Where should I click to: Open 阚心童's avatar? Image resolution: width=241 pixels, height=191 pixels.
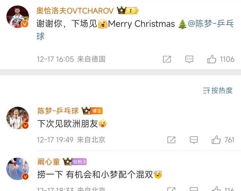(17, 169)
